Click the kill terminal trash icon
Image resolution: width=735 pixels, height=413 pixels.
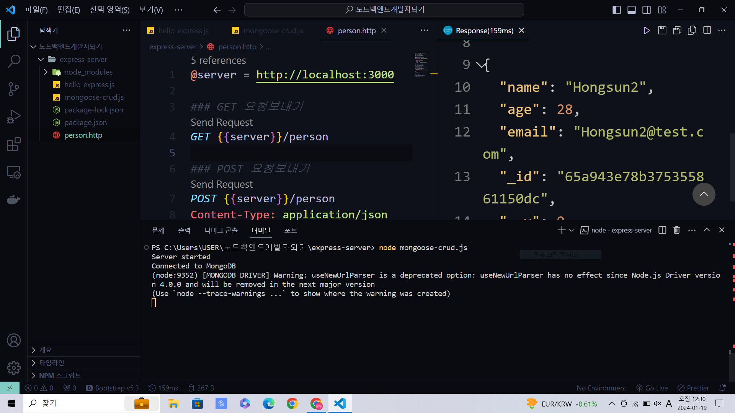(x=677, y=230)
